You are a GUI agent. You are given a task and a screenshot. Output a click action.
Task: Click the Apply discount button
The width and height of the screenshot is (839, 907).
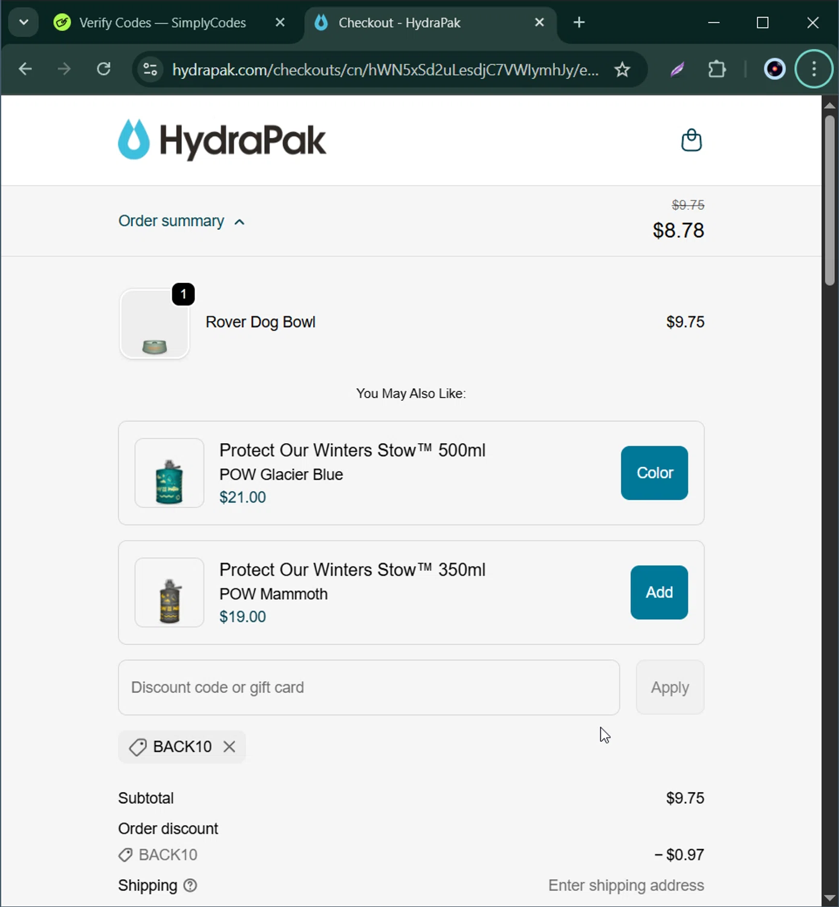click(670, 688)
